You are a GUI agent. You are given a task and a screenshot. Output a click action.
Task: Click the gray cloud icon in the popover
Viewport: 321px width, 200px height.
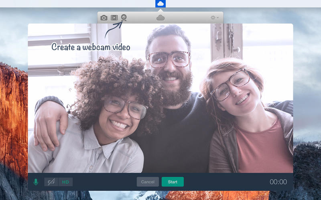point(160,18)
